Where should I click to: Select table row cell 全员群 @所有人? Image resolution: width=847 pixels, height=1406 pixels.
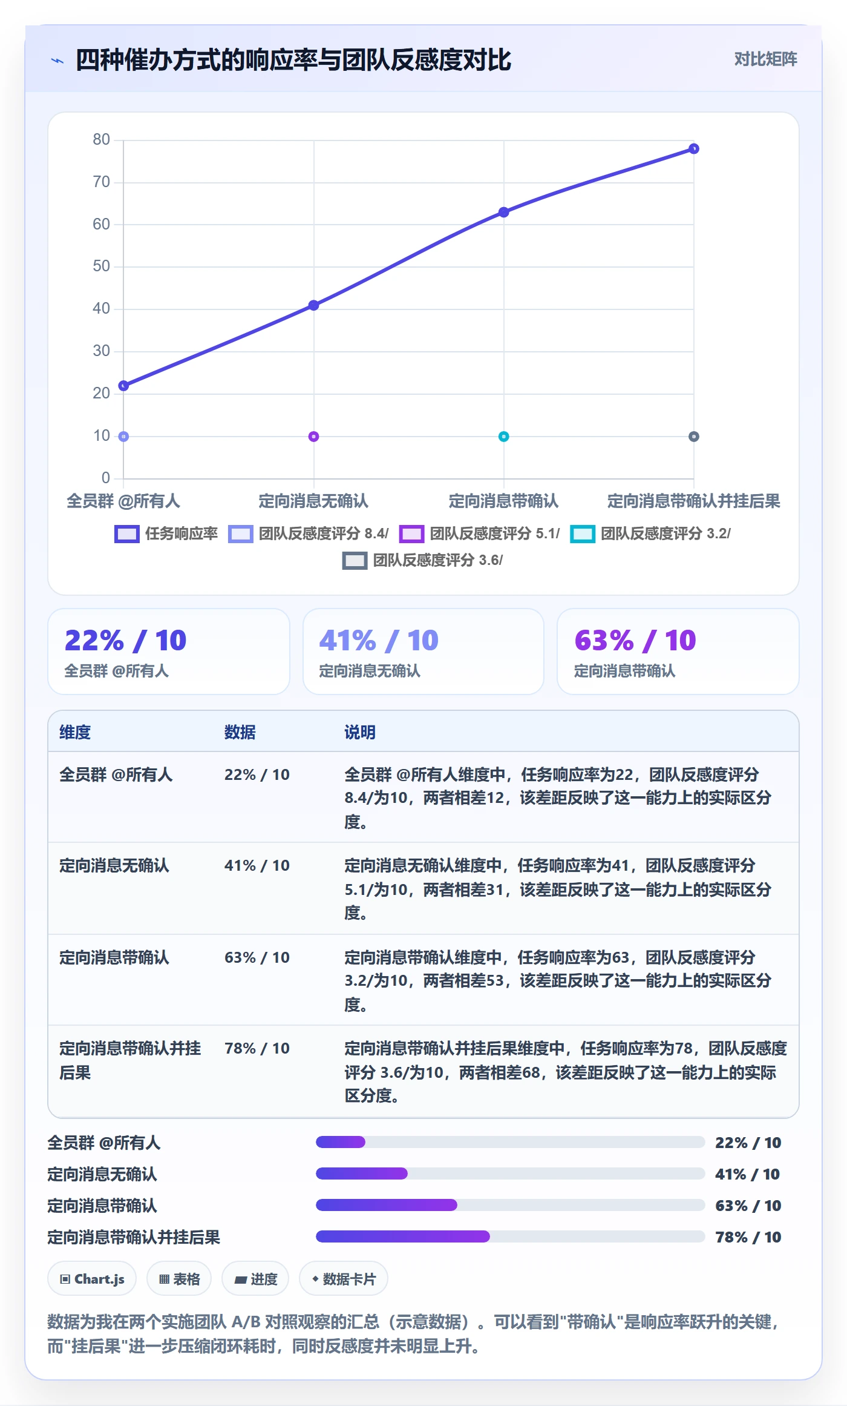point(116,774)
